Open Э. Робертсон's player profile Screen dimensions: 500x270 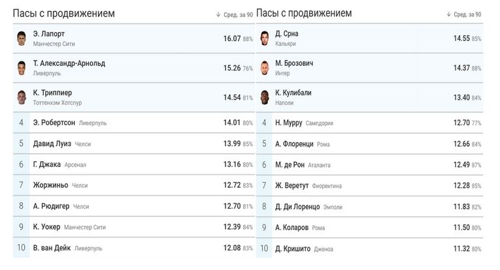tap(54, 123)
